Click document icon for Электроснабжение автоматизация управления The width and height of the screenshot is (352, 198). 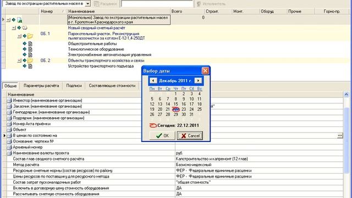30,55
